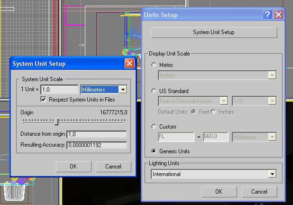Click the custom value 660,0 field
Image resolution: width=293 pixels, height=205 pixels.
pos(216,137)
